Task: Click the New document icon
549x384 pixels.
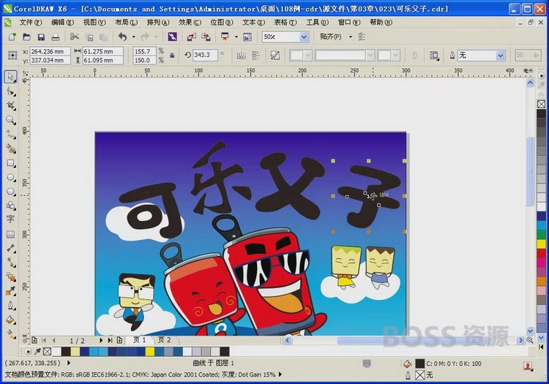Action: pos(12,37)
